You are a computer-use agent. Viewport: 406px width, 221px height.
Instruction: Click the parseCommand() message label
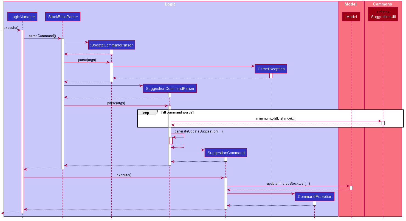pyautogui.click(x=42, y=36)
